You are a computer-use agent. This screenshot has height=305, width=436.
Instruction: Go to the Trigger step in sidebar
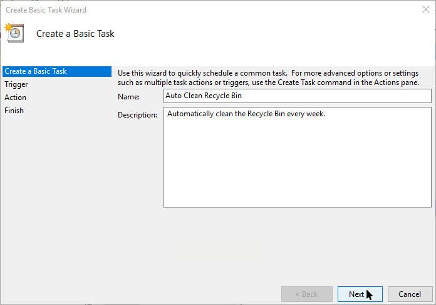(x=16, y=84)
